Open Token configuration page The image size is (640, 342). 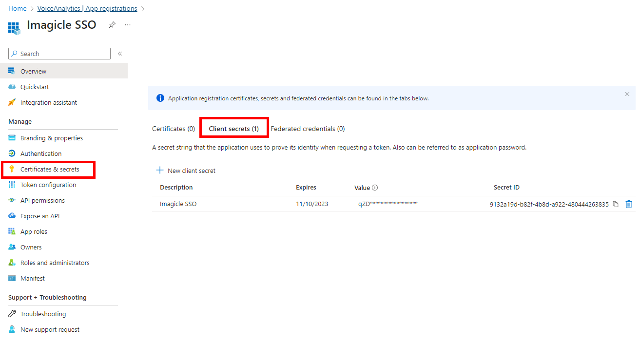pos(48,185)
